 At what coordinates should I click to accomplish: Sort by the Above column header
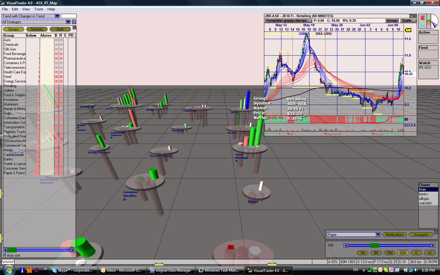point(46,35)
